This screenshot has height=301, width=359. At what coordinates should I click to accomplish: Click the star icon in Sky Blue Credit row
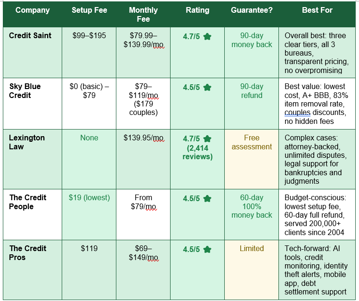207,88
